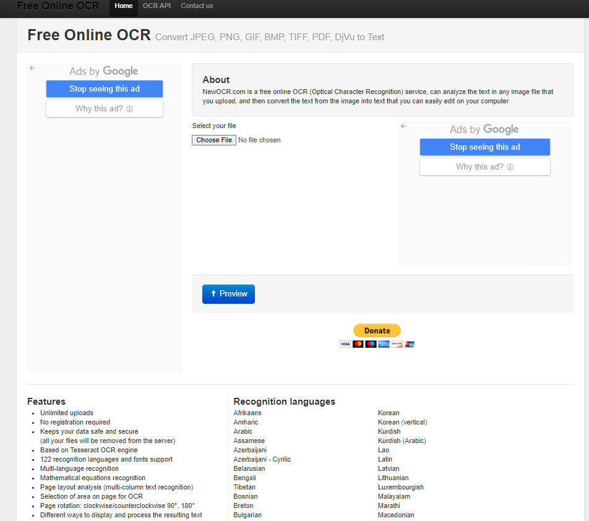
Task: Click Kurdish (Arabic) language entry
Action: (x=402, y=441)
